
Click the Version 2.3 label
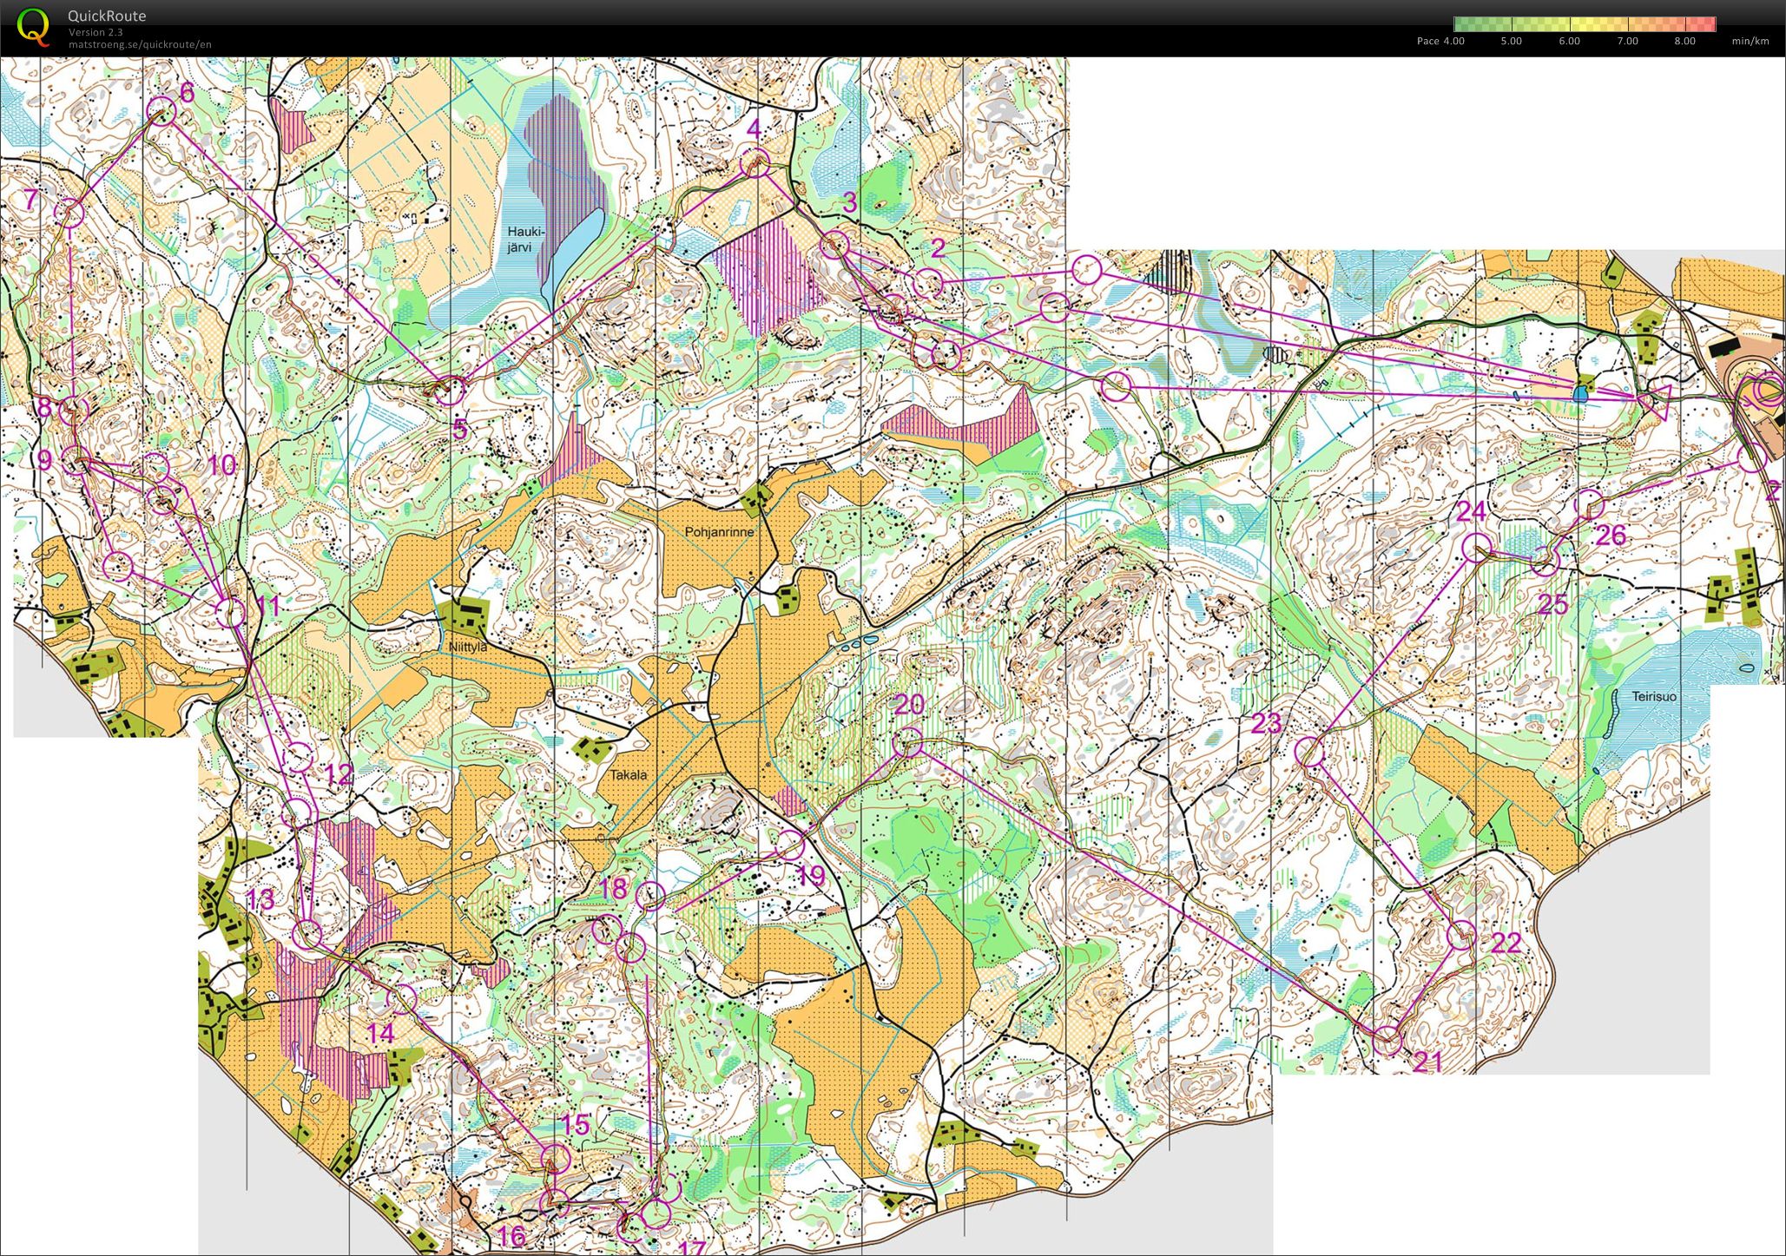click(x=96, y=32)
